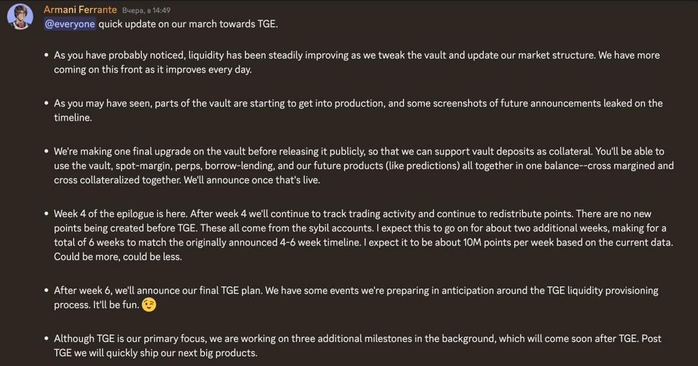Click the bullet dot before 'Week 4 of the epilogue'
Screen dimensions: 698x366
point(47,214)
